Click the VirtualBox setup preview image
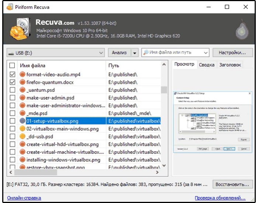 click(x=213, y=122)
